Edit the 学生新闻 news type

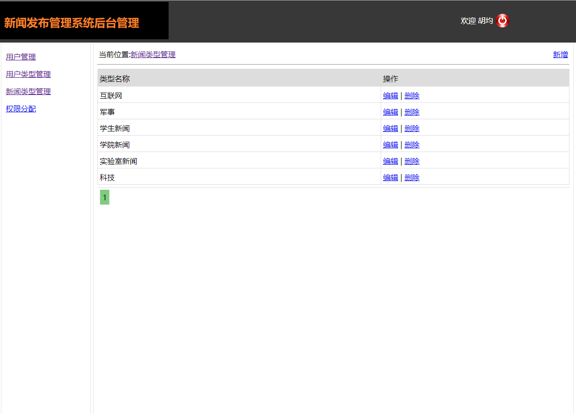coord(390,128)
